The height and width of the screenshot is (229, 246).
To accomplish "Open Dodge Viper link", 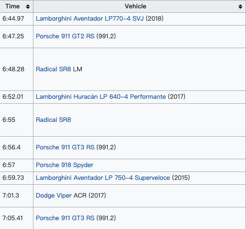I will coord(54,196).
